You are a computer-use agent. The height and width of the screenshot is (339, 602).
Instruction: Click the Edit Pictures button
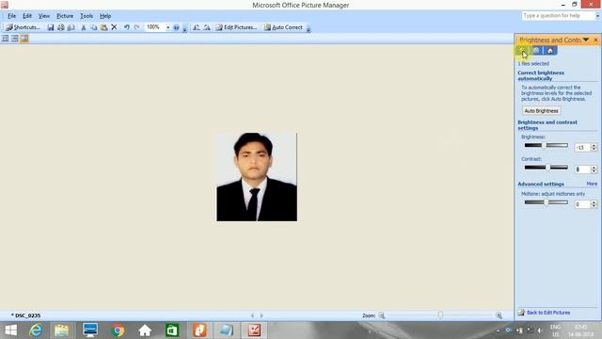(236, 27)
